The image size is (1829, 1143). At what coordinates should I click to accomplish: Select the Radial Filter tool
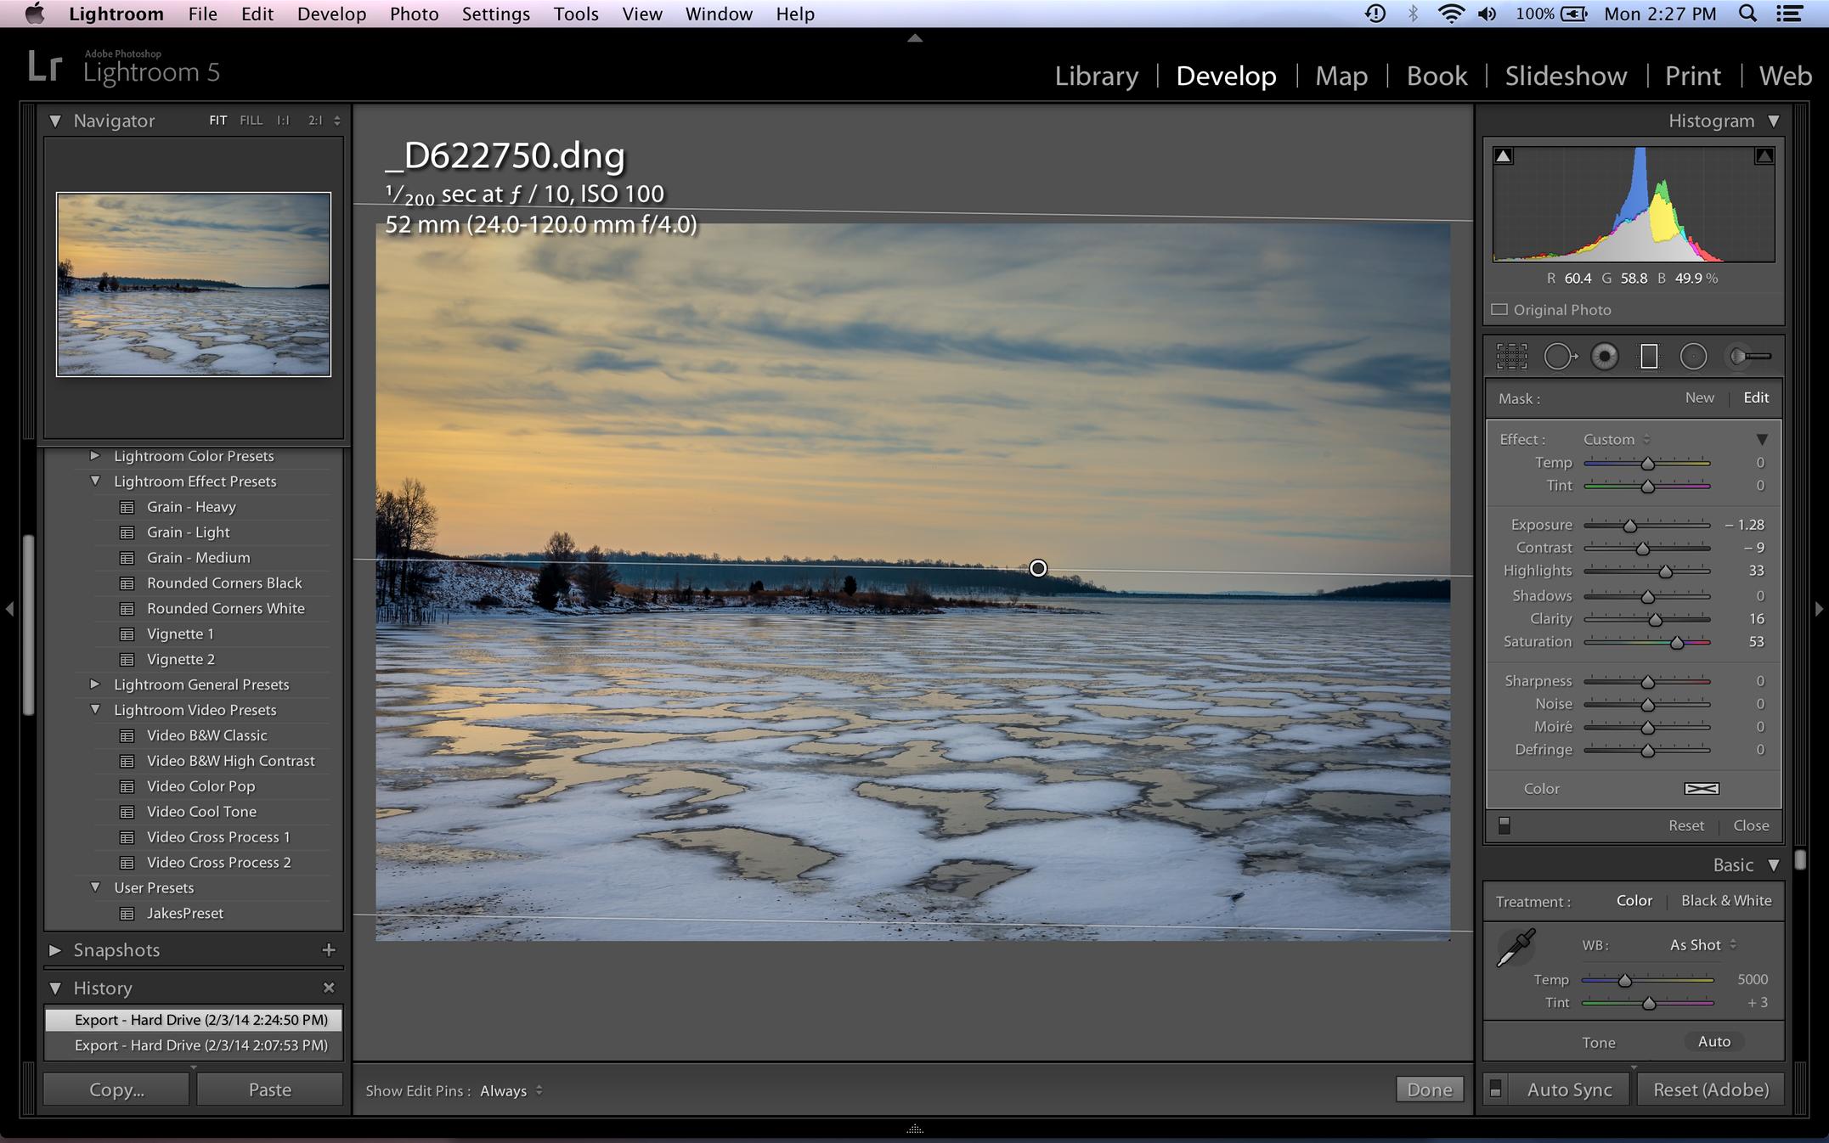click(1693, 357)
